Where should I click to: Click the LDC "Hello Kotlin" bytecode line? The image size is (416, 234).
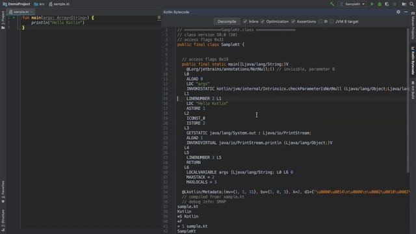(207, 103)
